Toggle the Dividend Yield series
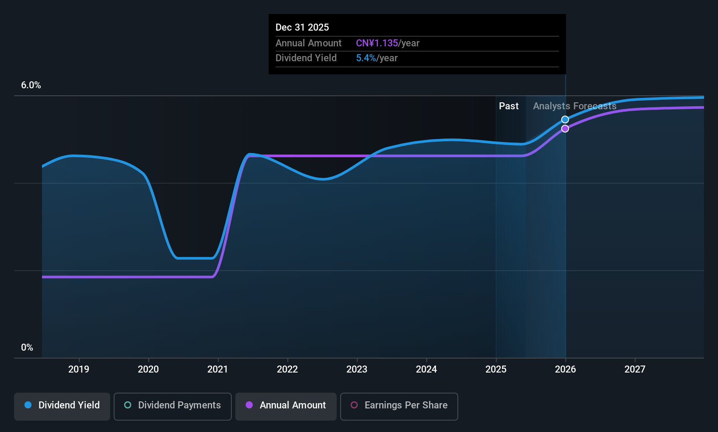718x432 pixels. 62,406
